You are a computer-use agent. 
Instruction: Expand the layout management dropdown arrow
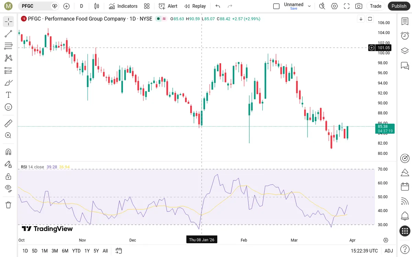[309, 6]
